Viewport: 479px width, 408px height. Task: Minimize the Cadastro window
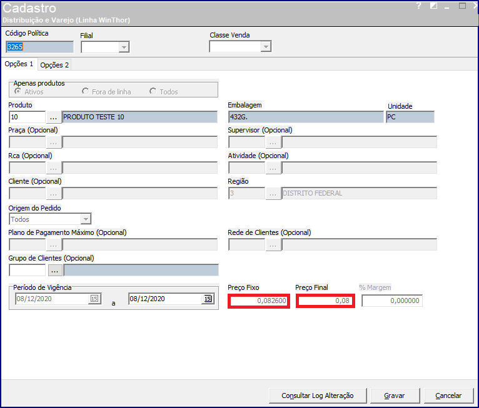pos(447,7)
